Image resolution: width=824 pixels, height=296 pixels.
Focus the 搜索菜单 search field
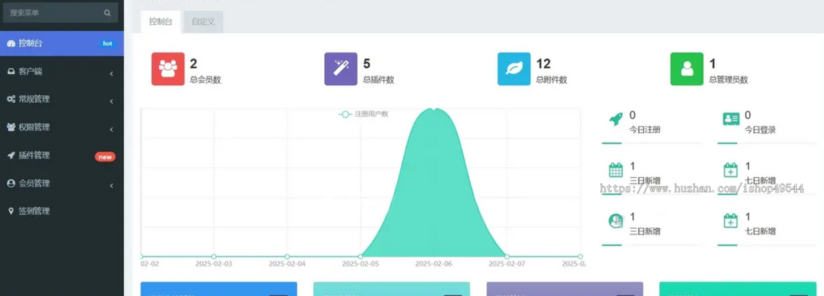click(60, 12)
